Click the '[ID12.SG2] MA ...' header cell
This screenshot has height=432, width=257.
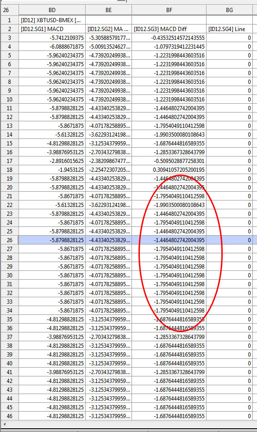click(x=108, y=29)
